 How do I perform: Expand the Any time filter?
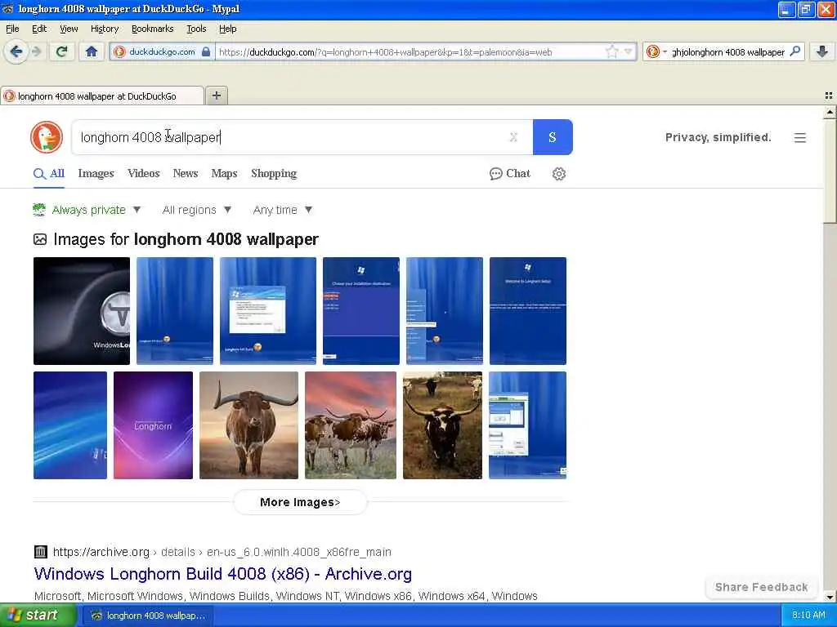click(282, 210)
